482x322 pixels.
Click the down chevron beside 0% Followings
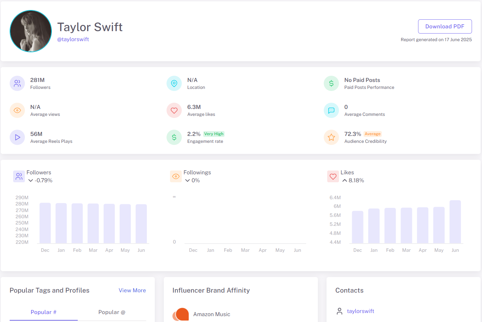click(x=188, y=181)
